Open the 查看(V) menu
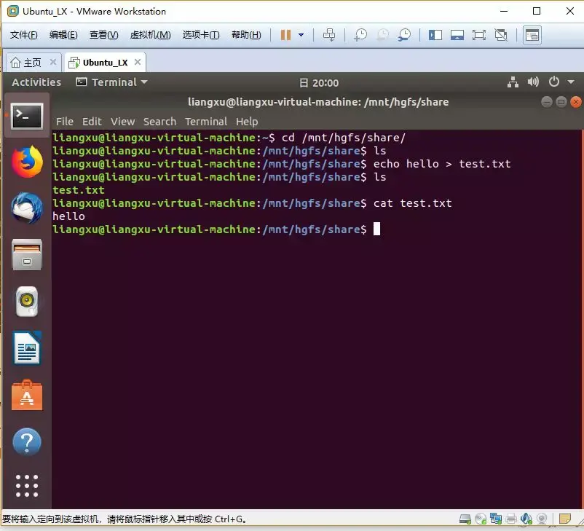 tap(104, 35)
